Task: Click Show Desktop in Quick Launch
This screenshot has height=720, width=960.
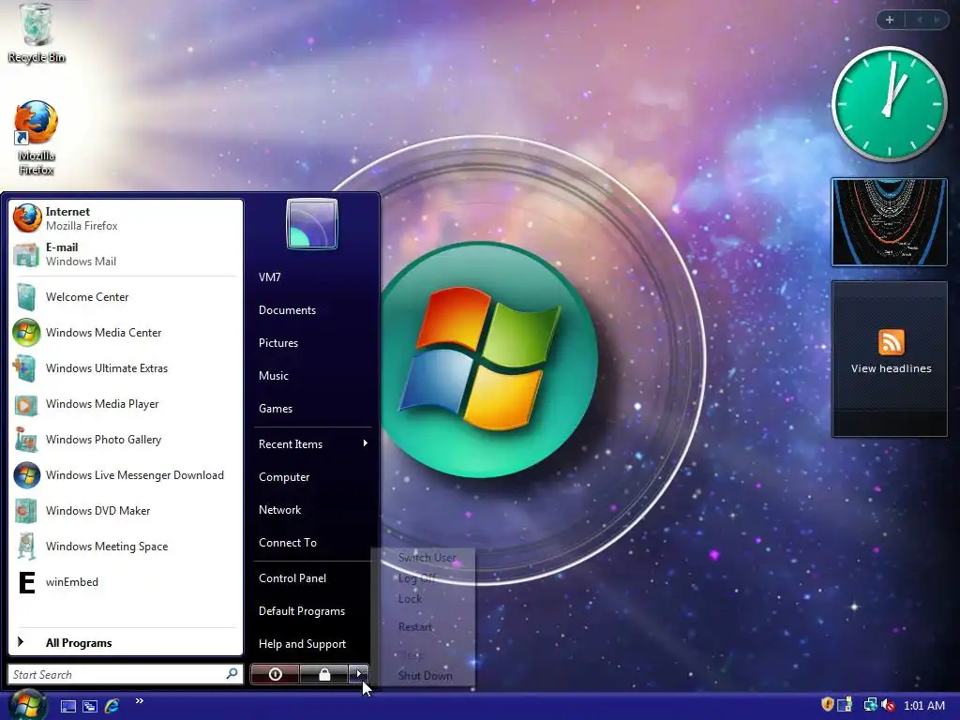Action: (67, 706)
